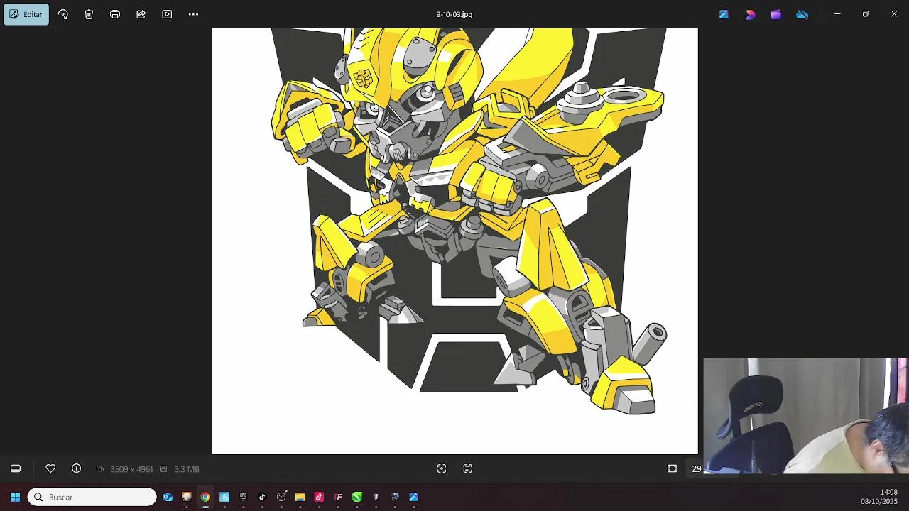The image size is (909, 511).
Task: Print the image with the printer icon
Action: click(115, 14)
